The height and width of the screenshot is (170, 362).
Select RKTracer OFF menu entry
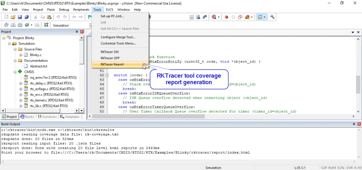(120, 58)
